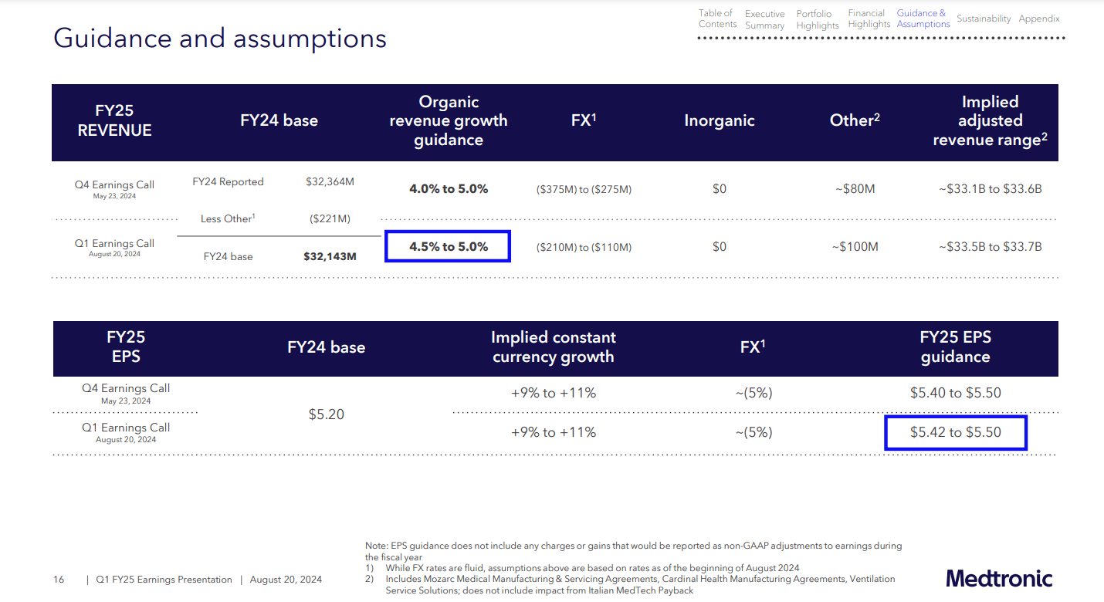This screenshot has height=602, width=1104.
Task: Navigate to the Sustainability tab
Action: [983, 19]
